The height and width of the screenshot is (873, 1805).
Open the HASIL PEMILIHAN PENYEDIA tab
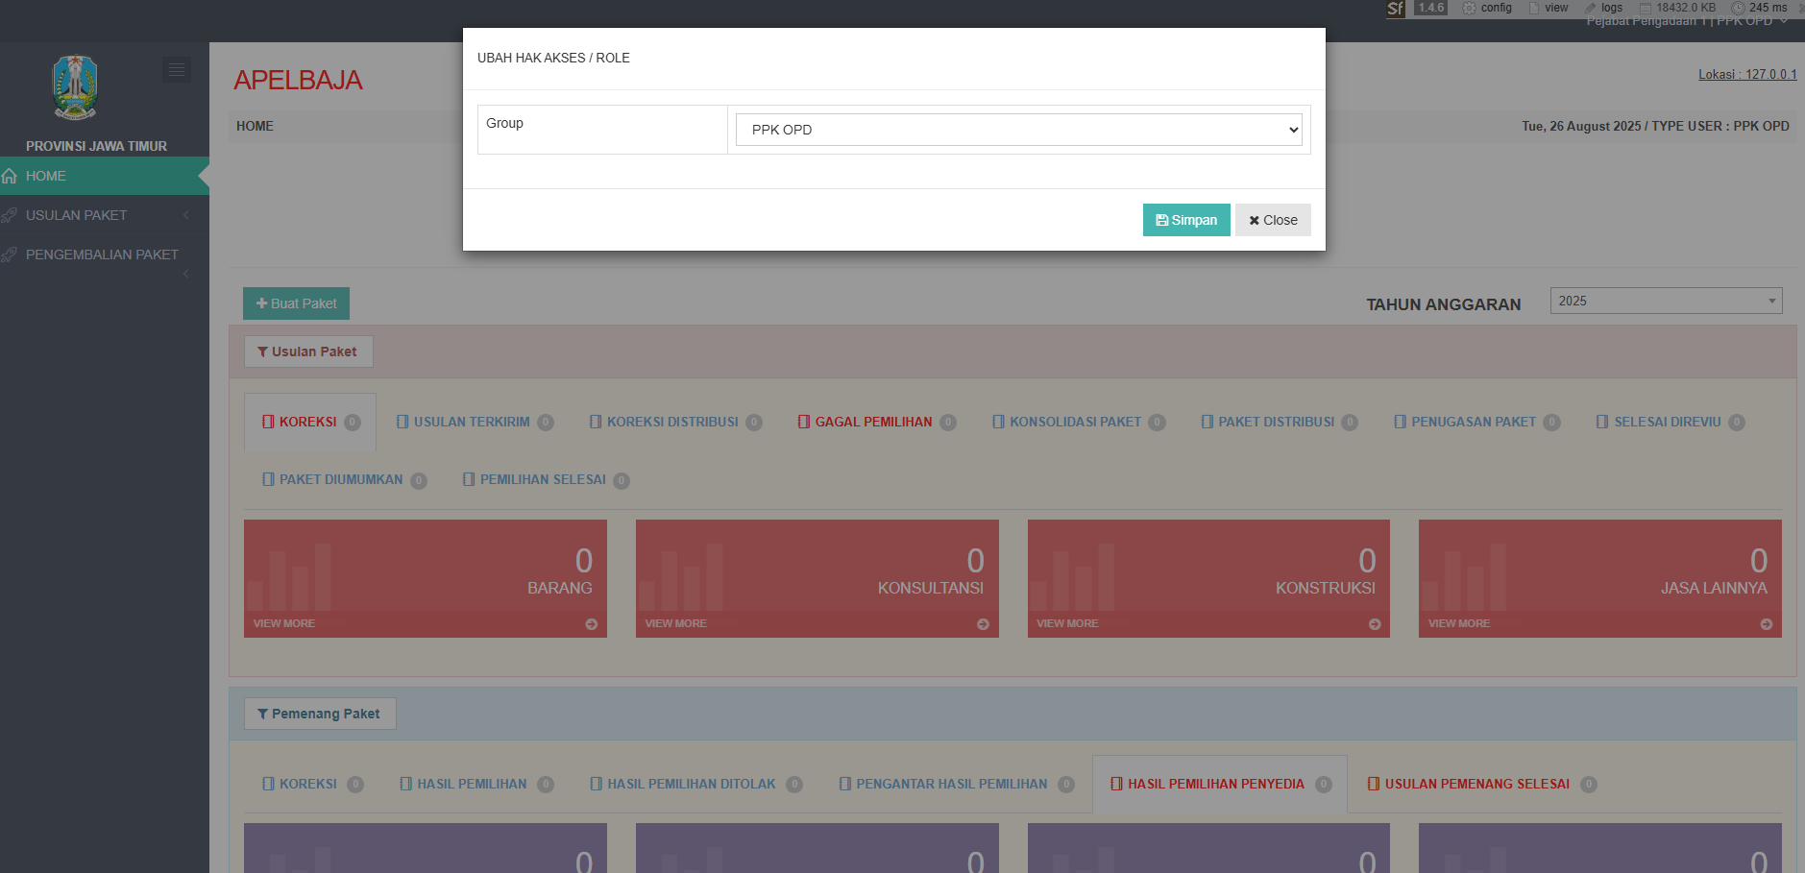tap(1215, 784)
